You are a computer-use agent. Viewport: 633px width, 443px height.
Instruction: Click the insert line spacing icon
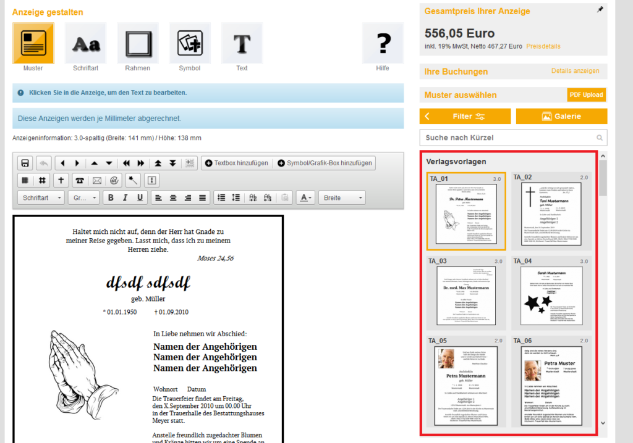tap(190, 164)
